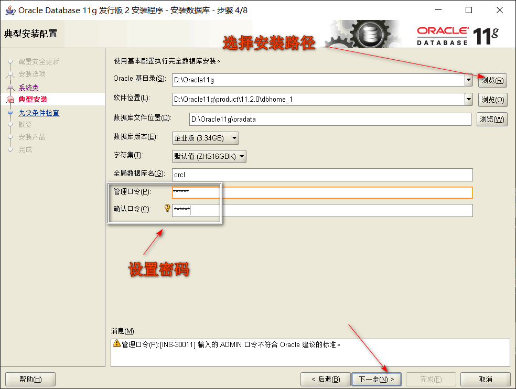Select 典型安装 step in sidebar
Image resolution: width=516 pixels, height=389 pixels.
[33, 100]
